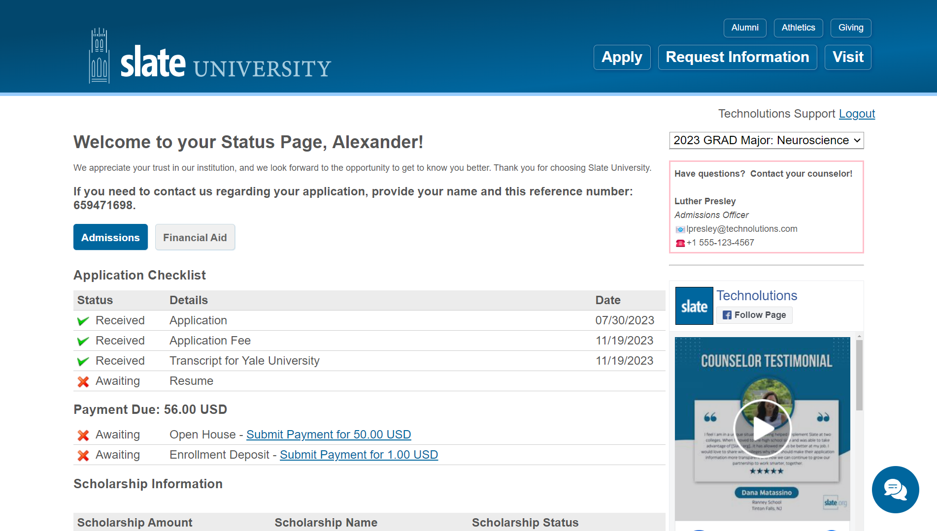
Task: Open the 2023 GRAD Major application dropdown
Action: click(x=766, y=140)
